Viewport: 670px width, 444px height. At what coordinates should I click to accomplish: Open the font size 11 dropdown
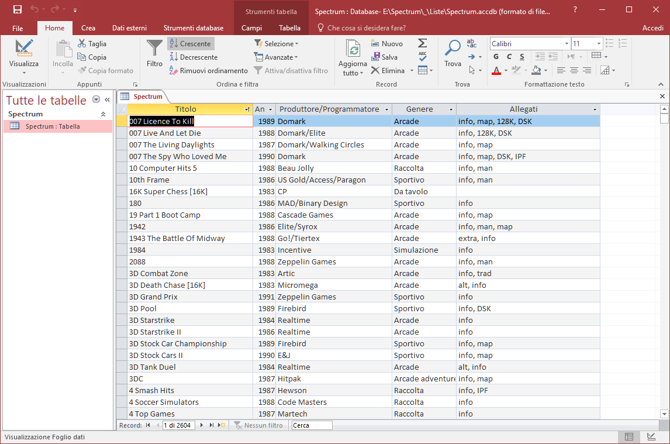point(599,44)
